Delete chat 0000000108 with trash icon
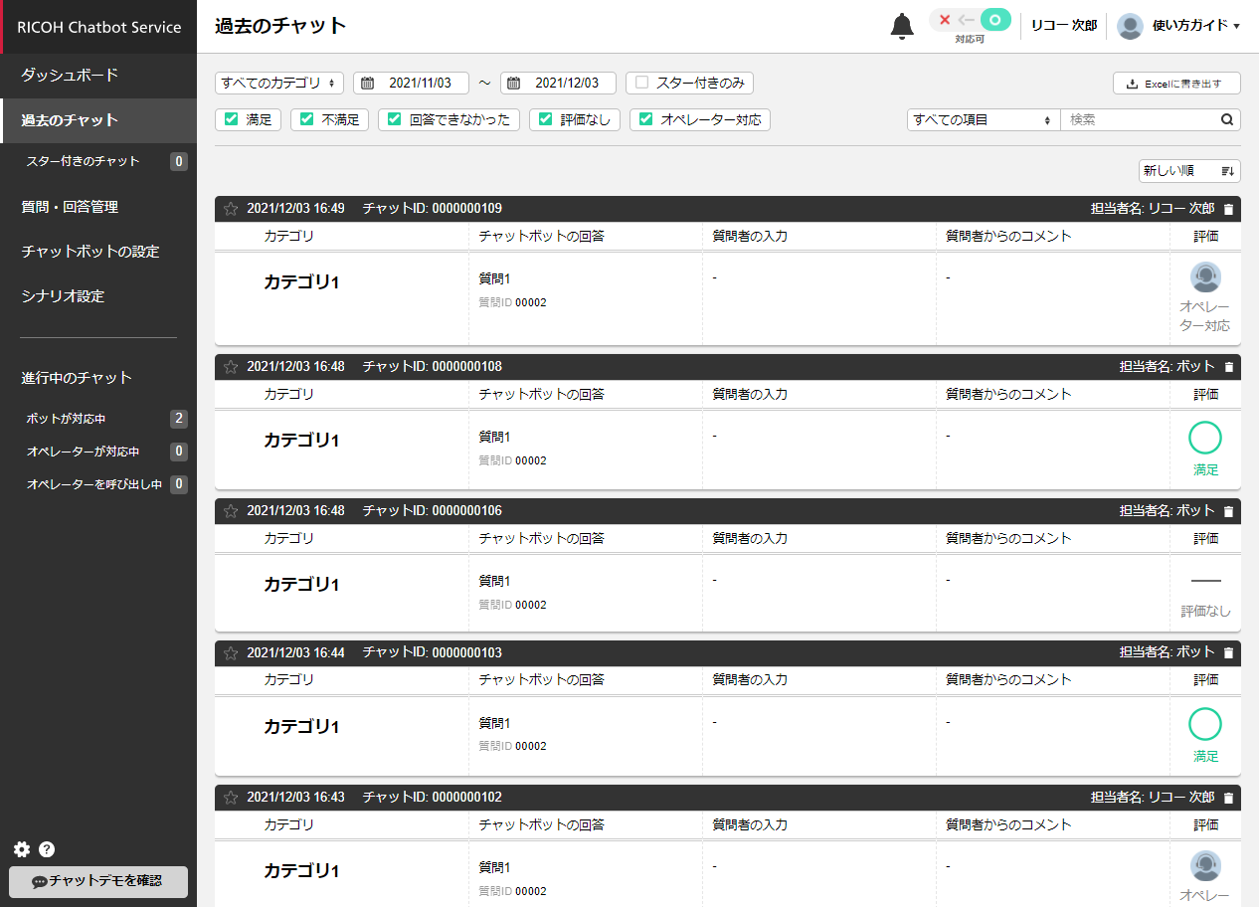 coord(1228,367)
